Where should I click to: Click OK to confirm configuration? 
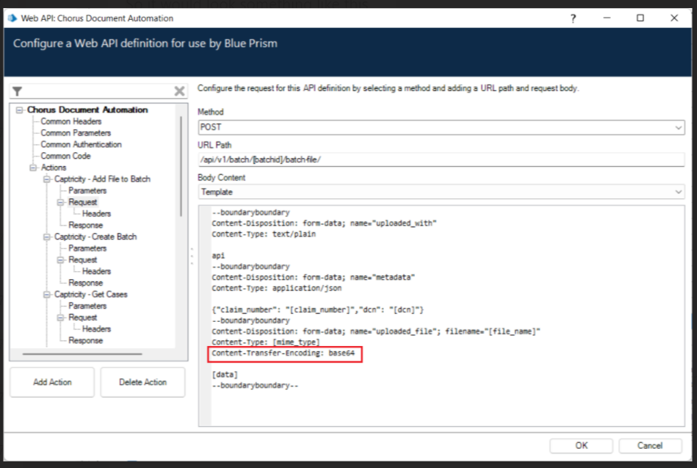tap(581, 445)
